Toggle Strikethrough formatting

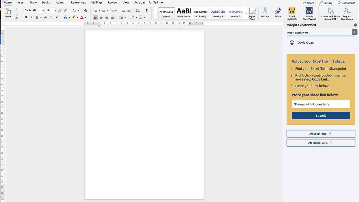[x=45, y=17]
